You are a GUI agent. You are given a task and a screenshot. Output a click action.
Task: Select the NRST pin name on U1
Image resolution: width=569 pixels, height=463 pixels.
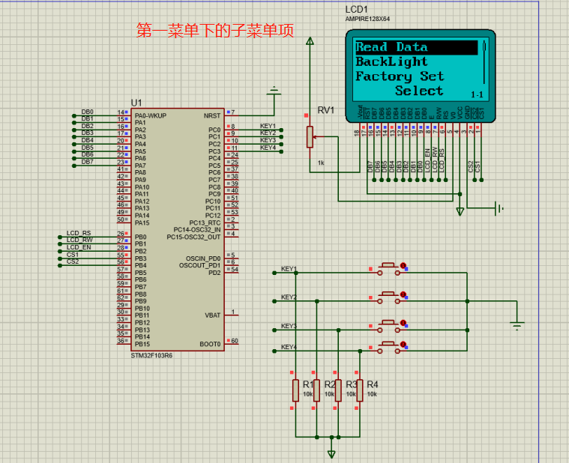click(x=212, y=115)
